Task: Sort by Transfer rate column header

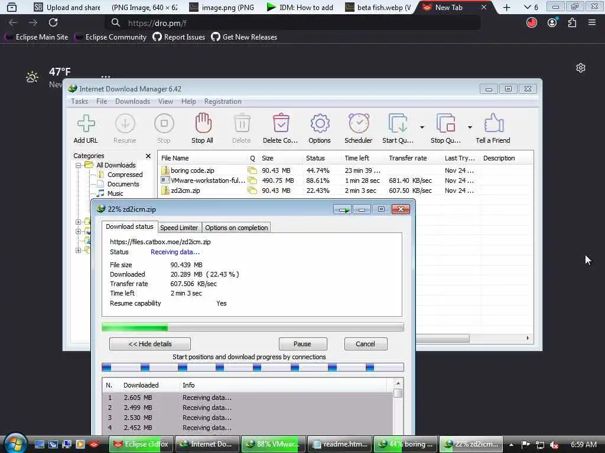Action: click(414, 158)
